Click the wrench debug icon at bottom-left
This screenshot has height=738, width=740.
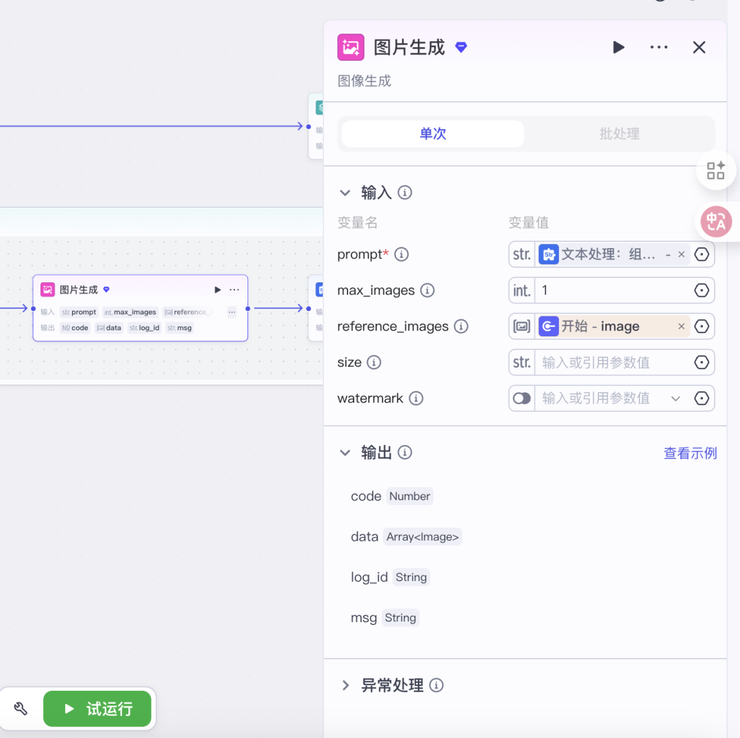[21, 709]
